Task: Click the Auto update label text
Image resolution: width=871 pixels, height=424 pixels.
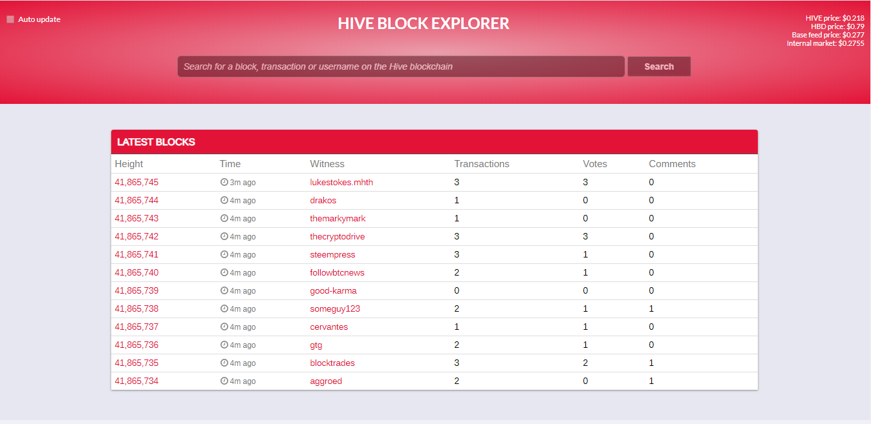Action: [39, 19]
